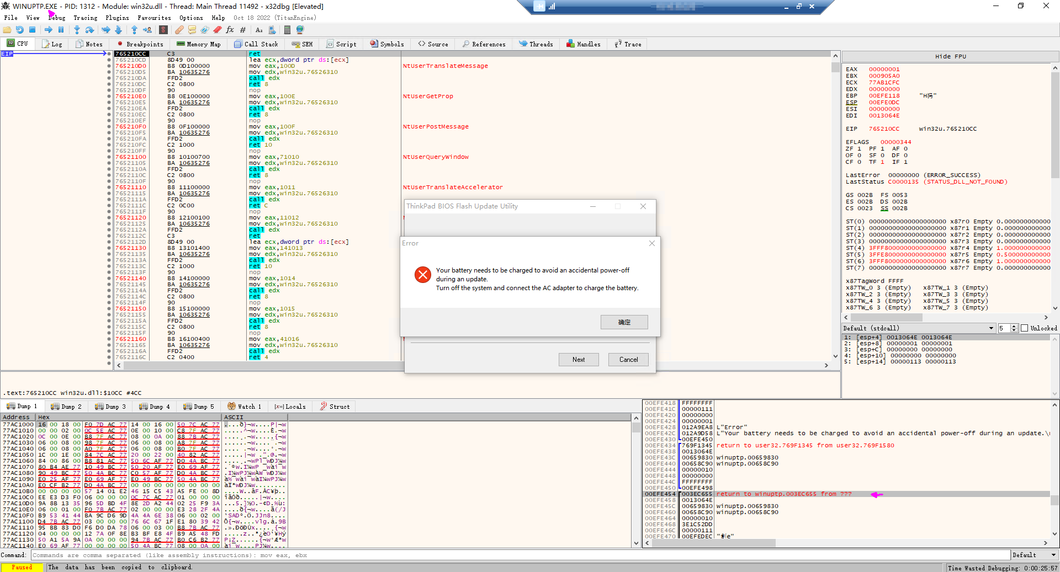The height and width of the screenshot is (572, 1060).
Task: Open the Help menu
Action: tap(218, 18)
